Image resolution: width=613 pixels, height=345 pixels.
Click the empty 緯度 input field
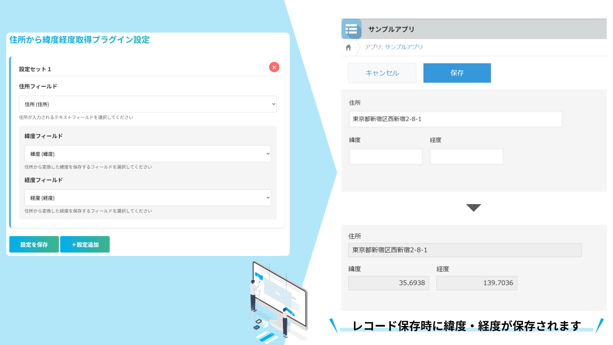[x=386, y=156]
